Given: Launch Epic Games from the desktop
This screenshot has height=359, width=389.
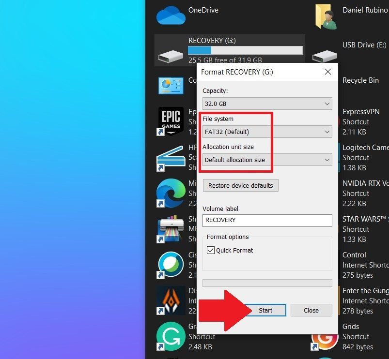Looking at the screenshot, I should coord(171,120).
